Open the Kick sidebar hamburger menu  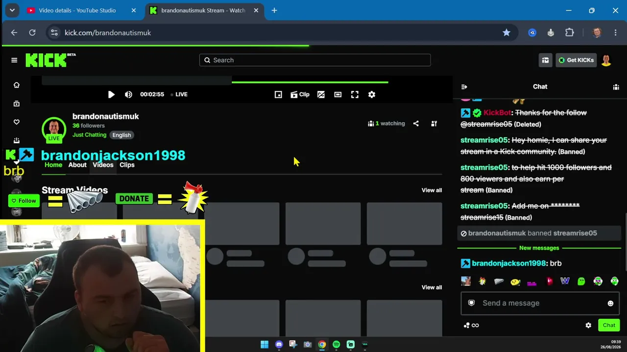(14, 60)
